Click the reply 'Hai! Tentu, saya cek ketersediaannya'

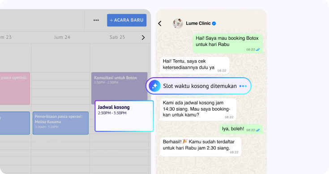point(194,65)
